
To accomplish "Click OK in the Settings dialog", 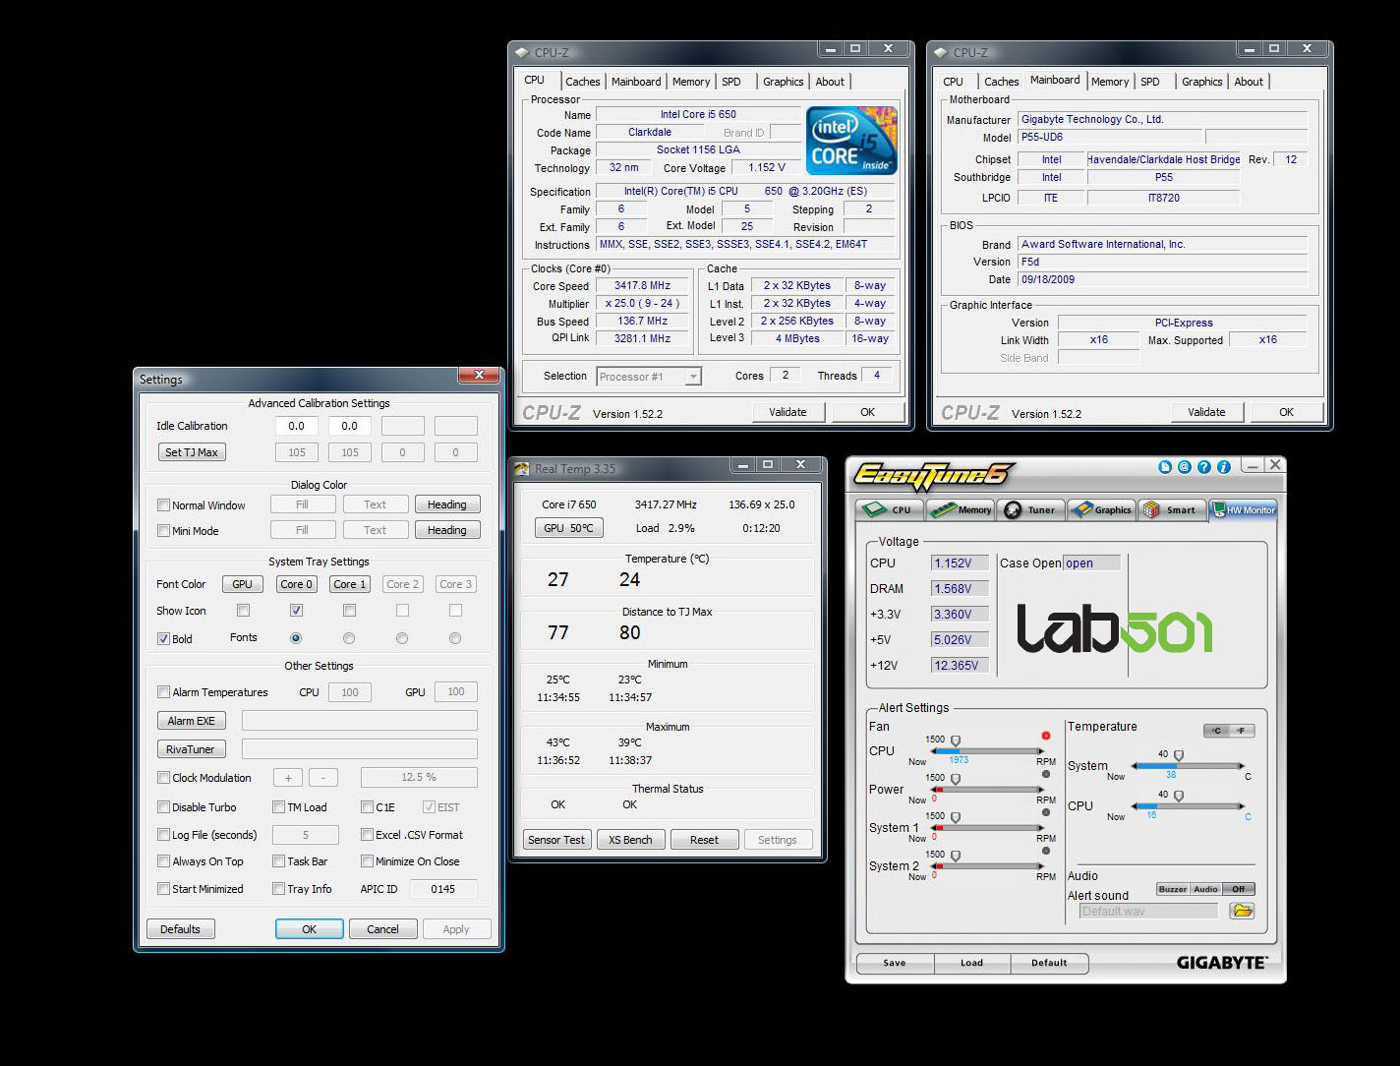I will tap(309, 929).
